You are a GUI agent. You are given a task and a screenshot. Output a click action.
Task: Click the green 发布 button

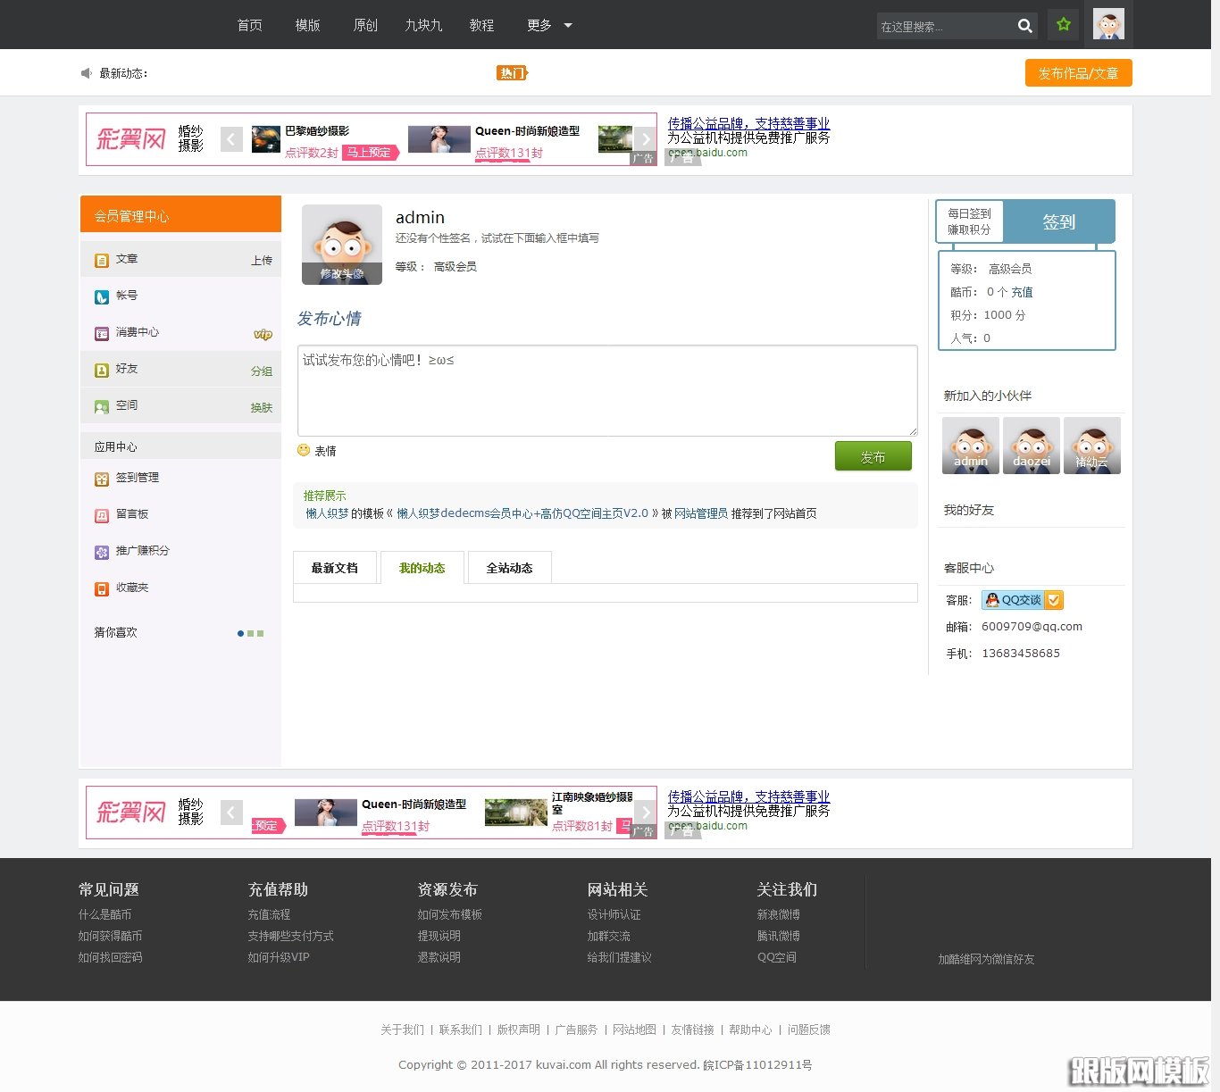click(873, 456)
